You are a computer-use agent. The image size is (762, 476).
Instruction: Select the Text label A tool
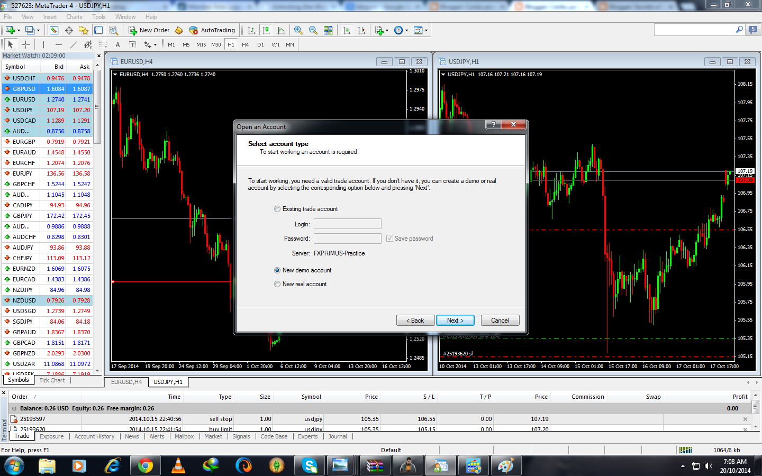coord(117,44)
